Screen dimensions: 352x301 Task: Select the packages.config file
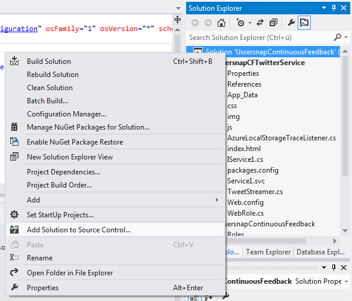(253, 170)
